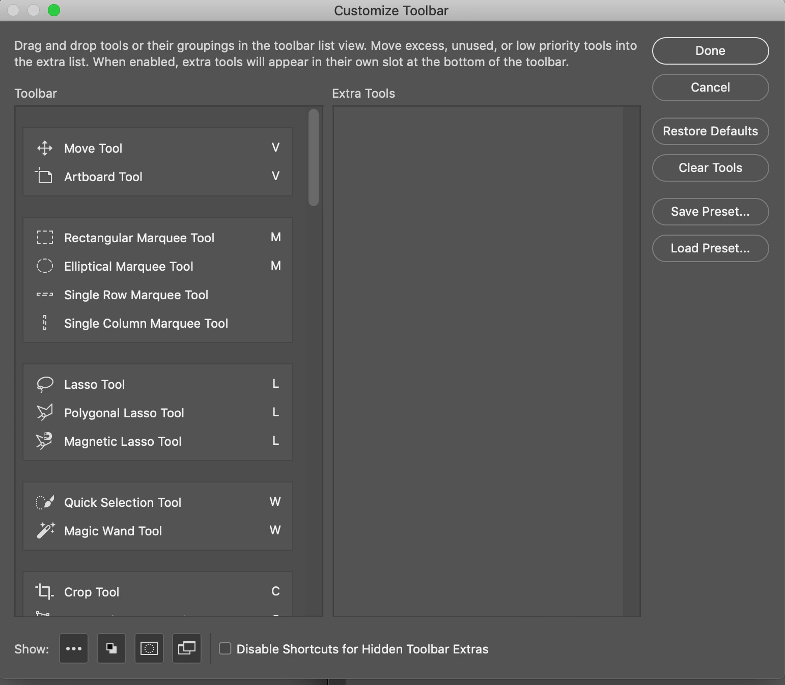Select Single Column Marquee Tool text
Screen dimensions: 785x685
[x=146, y=323]
